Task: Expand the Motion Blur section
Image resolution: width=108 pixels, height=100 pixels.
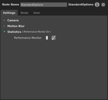Action: point(16,26)
